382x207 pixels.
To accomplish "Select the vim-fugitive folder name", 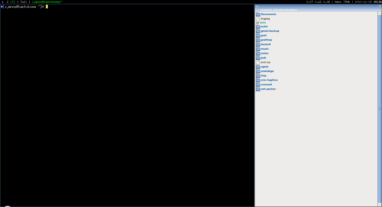I will pos(269,80).
